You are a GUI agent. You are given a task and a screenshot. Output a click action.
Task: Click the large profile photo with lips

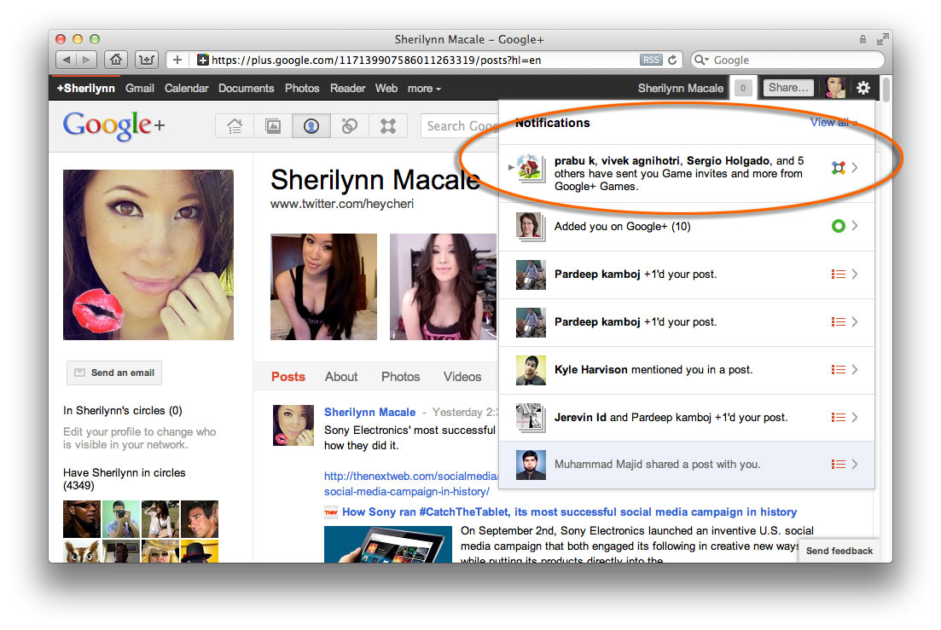point(148,255)
